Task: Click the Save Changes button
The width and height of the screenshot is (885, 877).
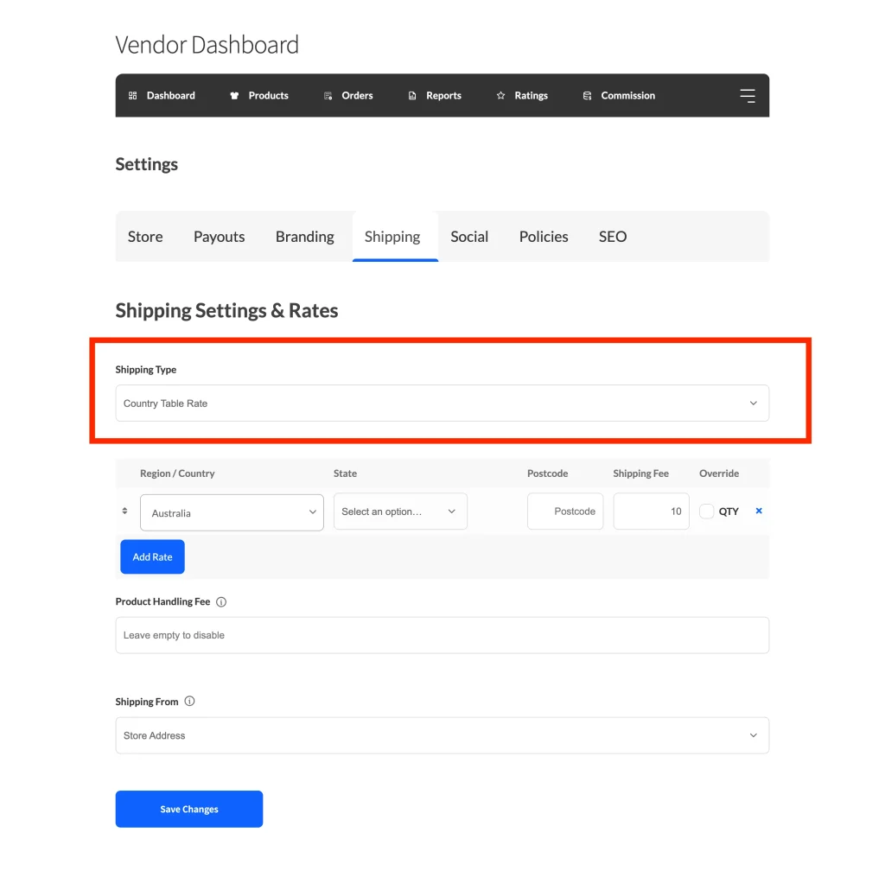Action: pyautogui.click(x=188, y=809)
